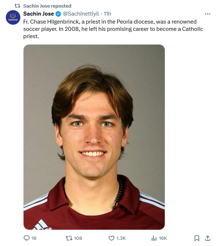Click the 108 reposts count
This screenshot has width=217, height=246.
[x=78, y=238]
